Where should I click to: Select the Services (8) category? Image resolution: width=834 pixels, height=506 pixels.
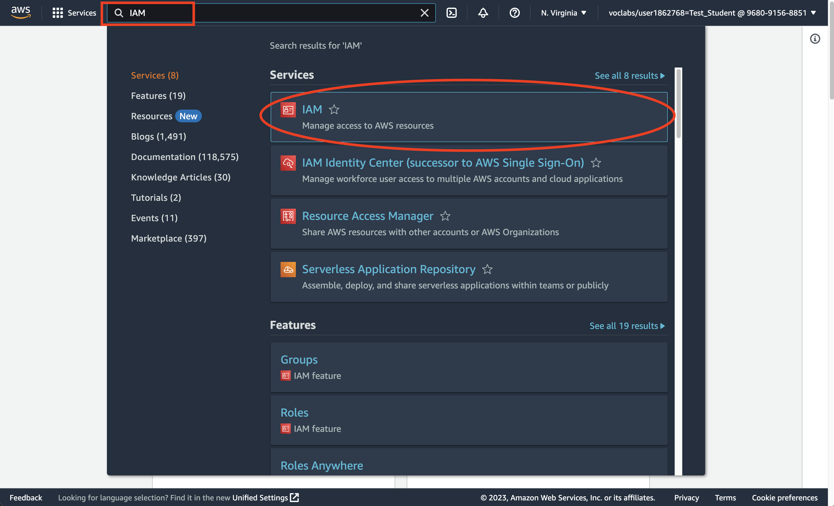coord(155,75)
